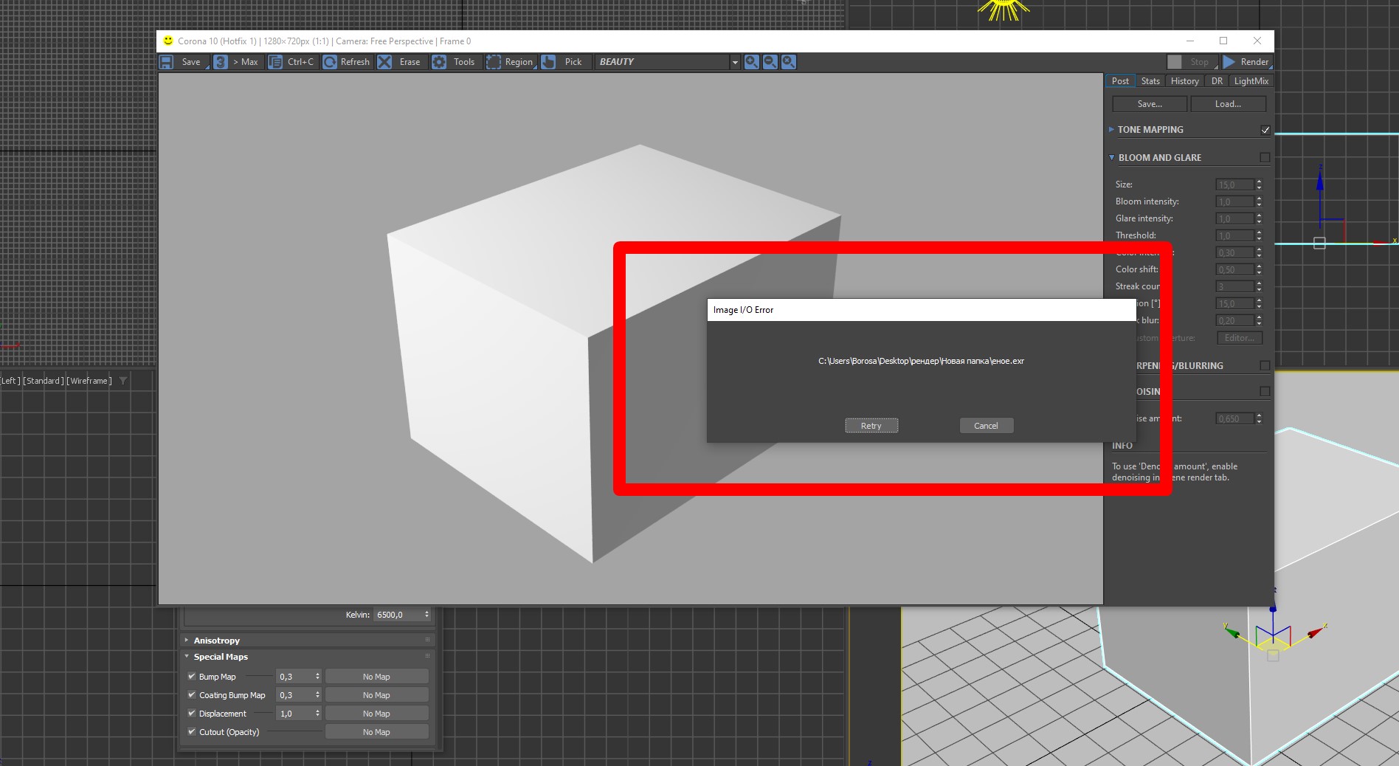The image size is (1399, 766).
Task: Open the Tools gear icon
Action: click(439, 62)
